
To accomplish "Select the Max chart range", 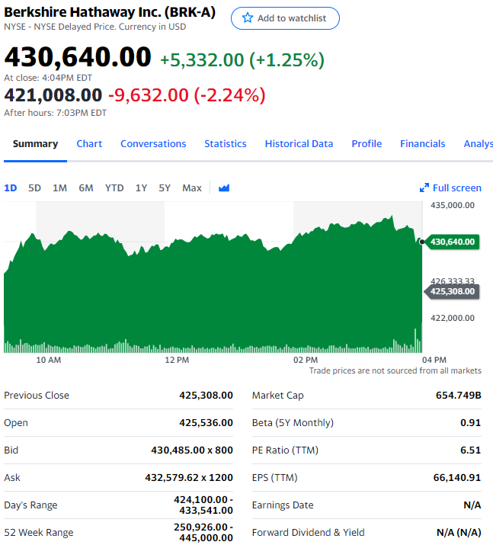I will tap(192, 188).
